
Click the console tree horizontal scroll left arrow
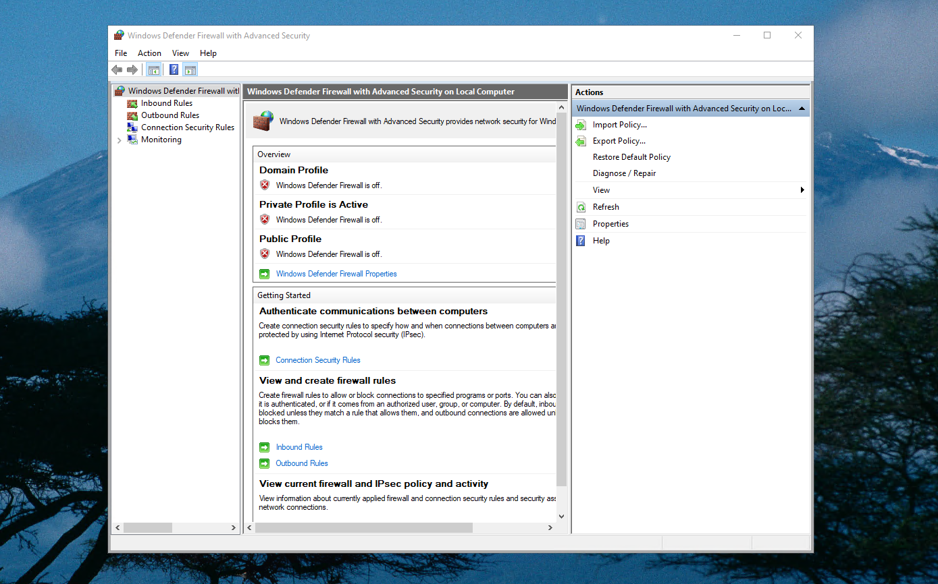click(x=118, y=528)
